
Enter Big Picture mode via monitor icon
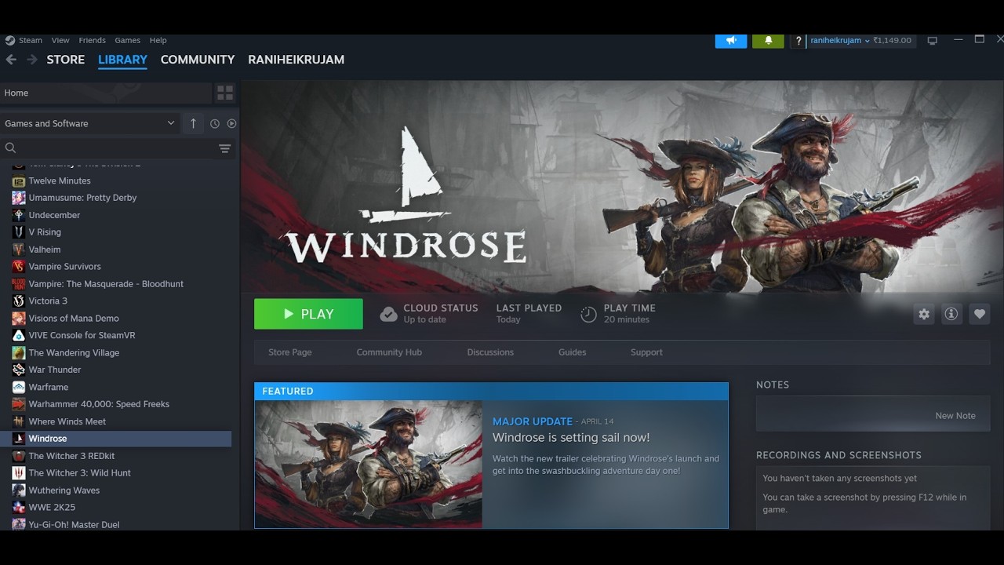pos(933,40)
